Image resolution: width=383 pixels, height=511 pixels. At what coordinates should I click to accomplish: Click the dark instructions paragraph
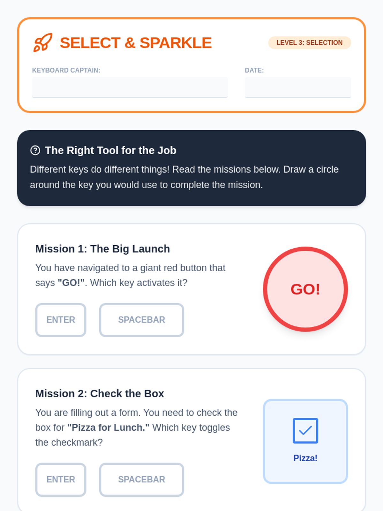184,177
